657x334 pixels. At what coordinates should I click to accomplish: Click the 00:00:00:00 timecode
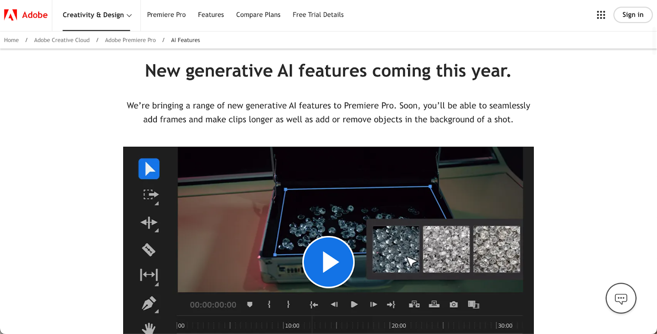pyautogui.click(x=213, y=305)
